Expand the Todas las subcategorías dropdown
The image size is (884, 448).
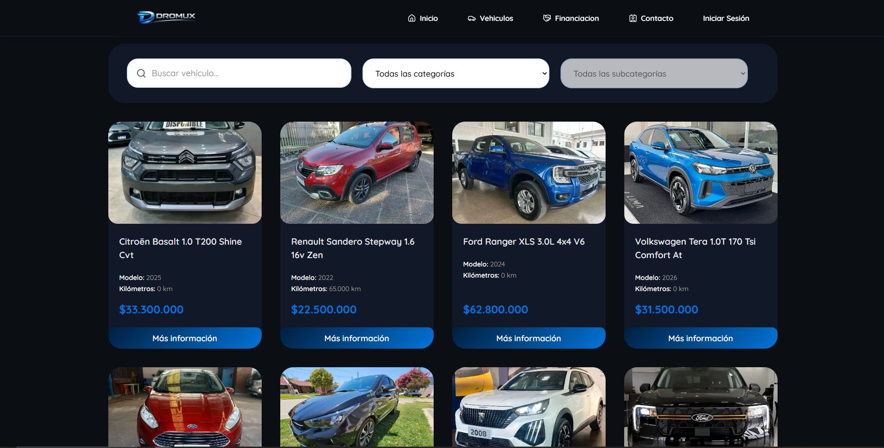[x=653, y=73]
